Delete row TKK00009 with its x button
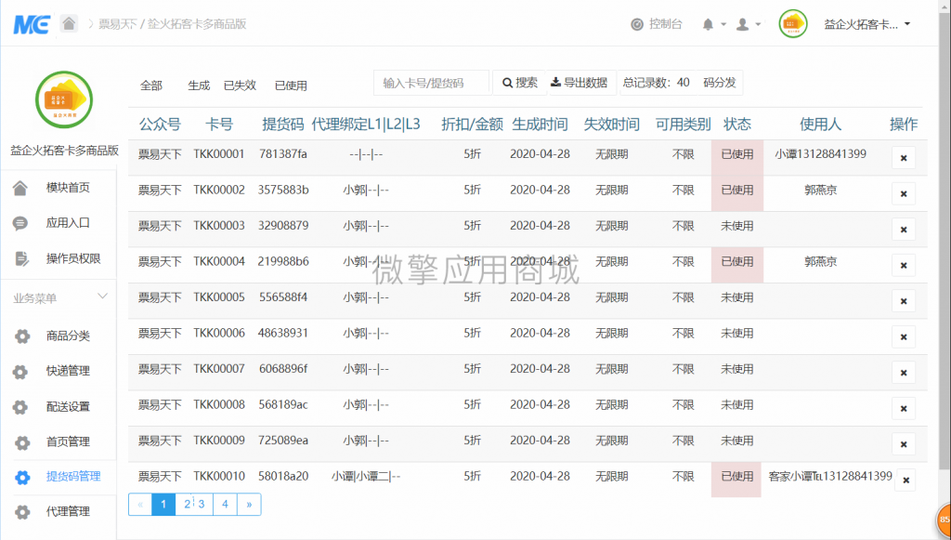 pos(904,445)
